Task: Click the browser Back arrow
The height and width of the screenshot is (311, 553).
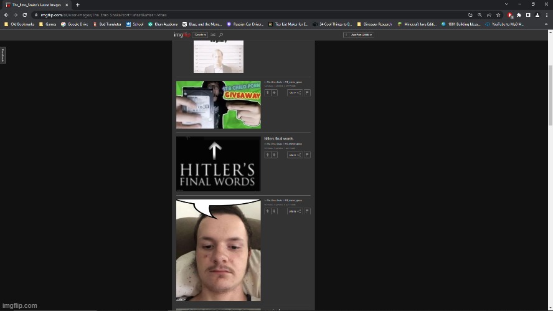Action: [6, 15]
